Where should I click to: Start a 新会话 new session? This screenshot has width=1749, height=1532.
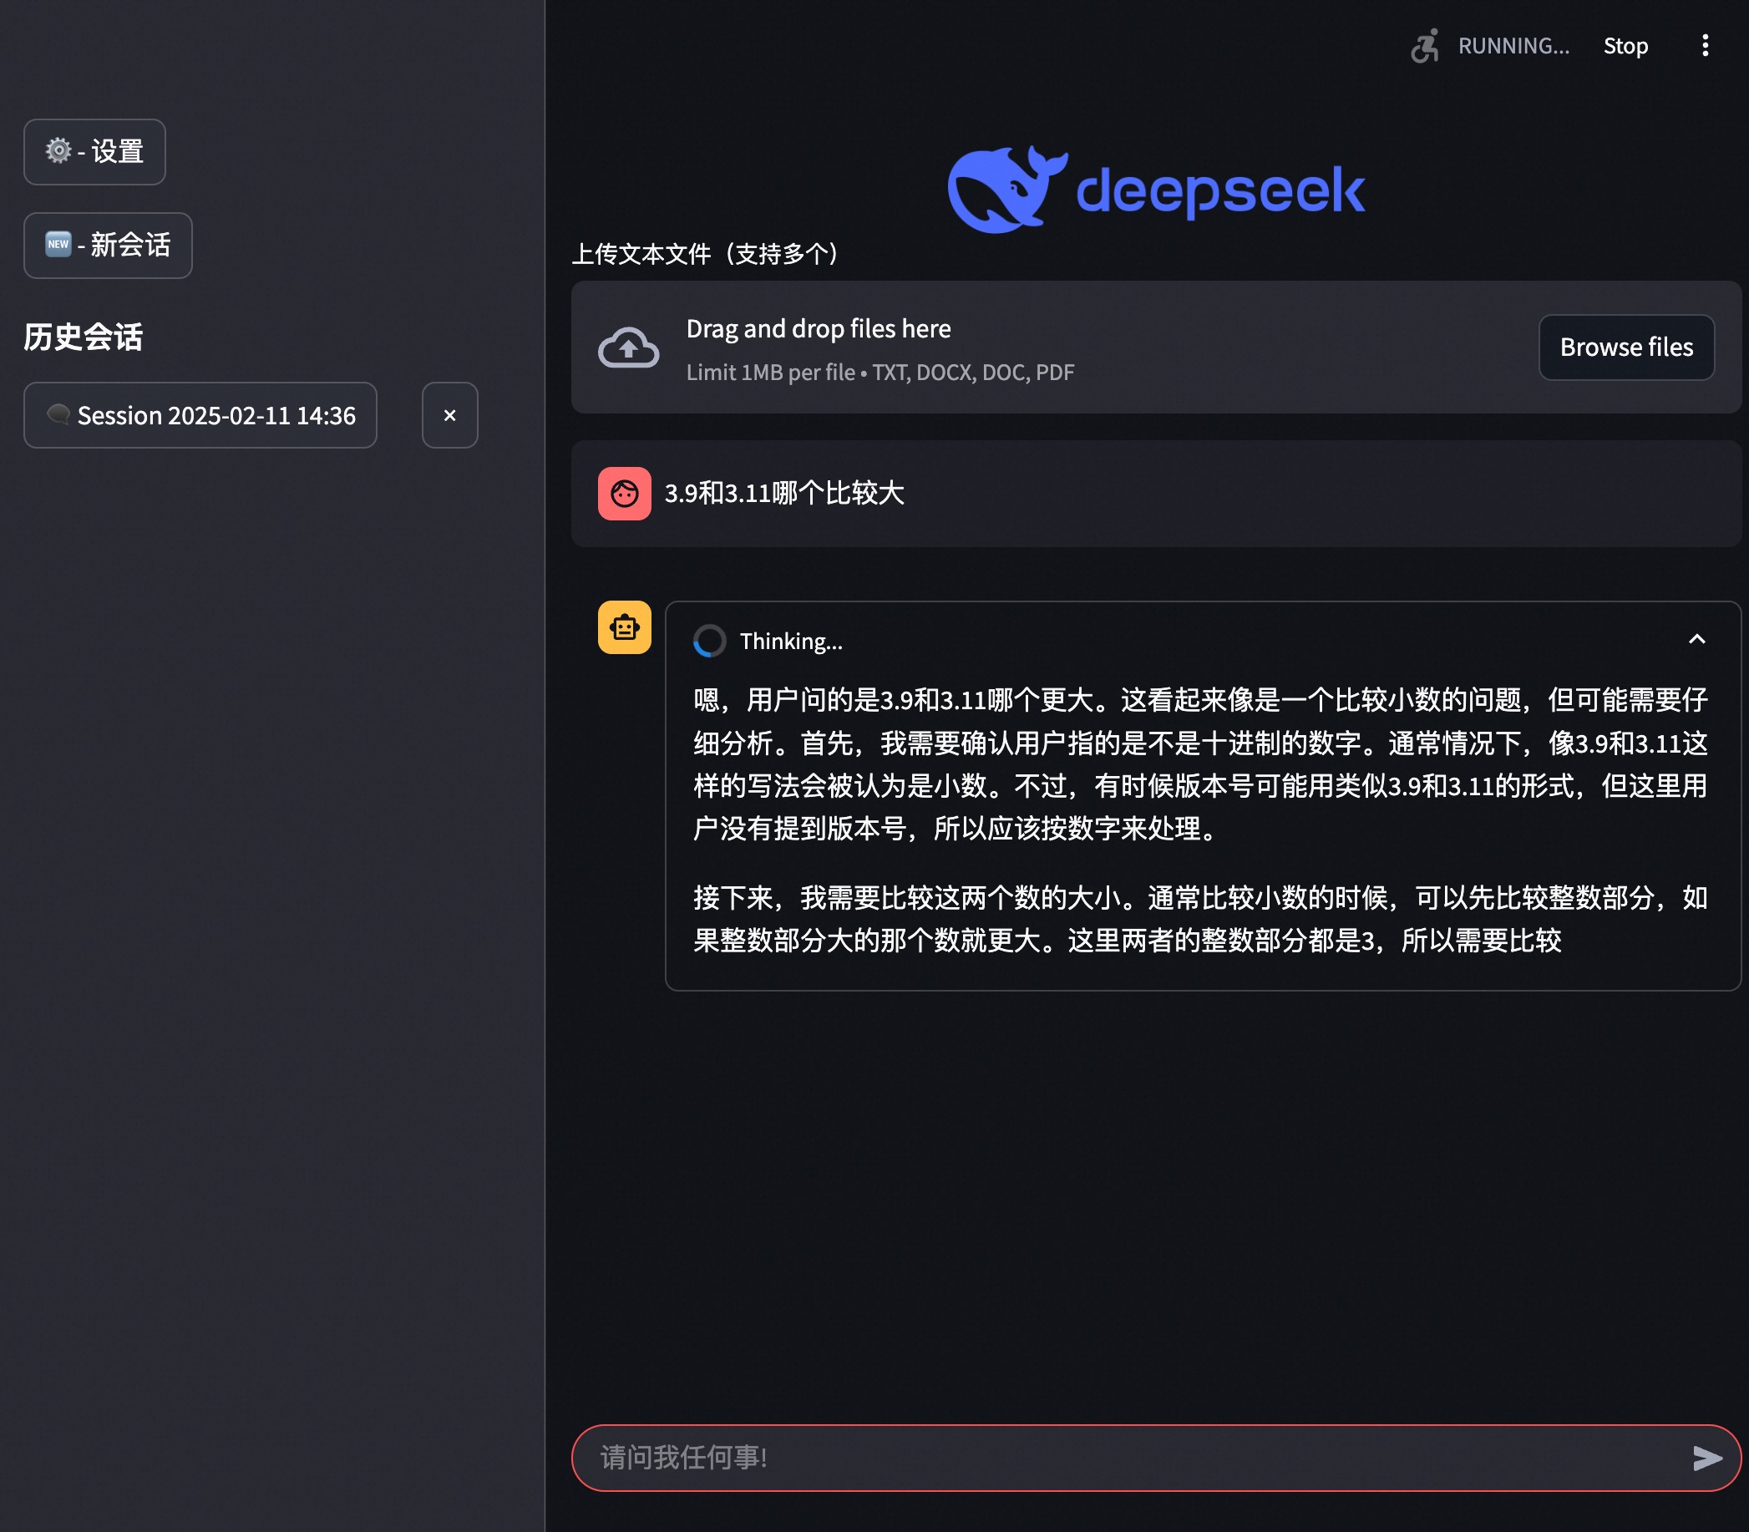(108, 246)
